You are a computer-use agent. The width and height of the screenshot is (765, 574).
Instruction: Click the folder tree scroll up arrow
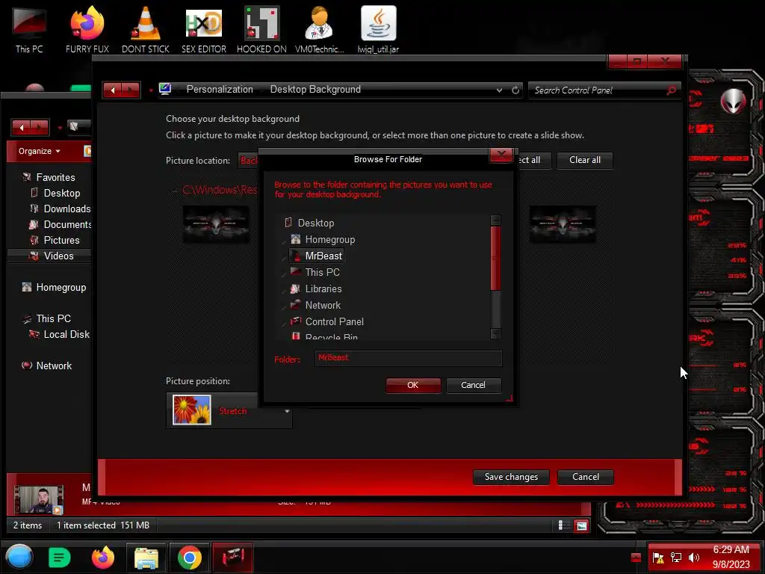[495, 220]
